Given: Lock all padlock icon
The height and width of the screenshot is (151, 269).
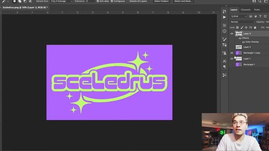Looking at the screenshot, I should (255, 27).
